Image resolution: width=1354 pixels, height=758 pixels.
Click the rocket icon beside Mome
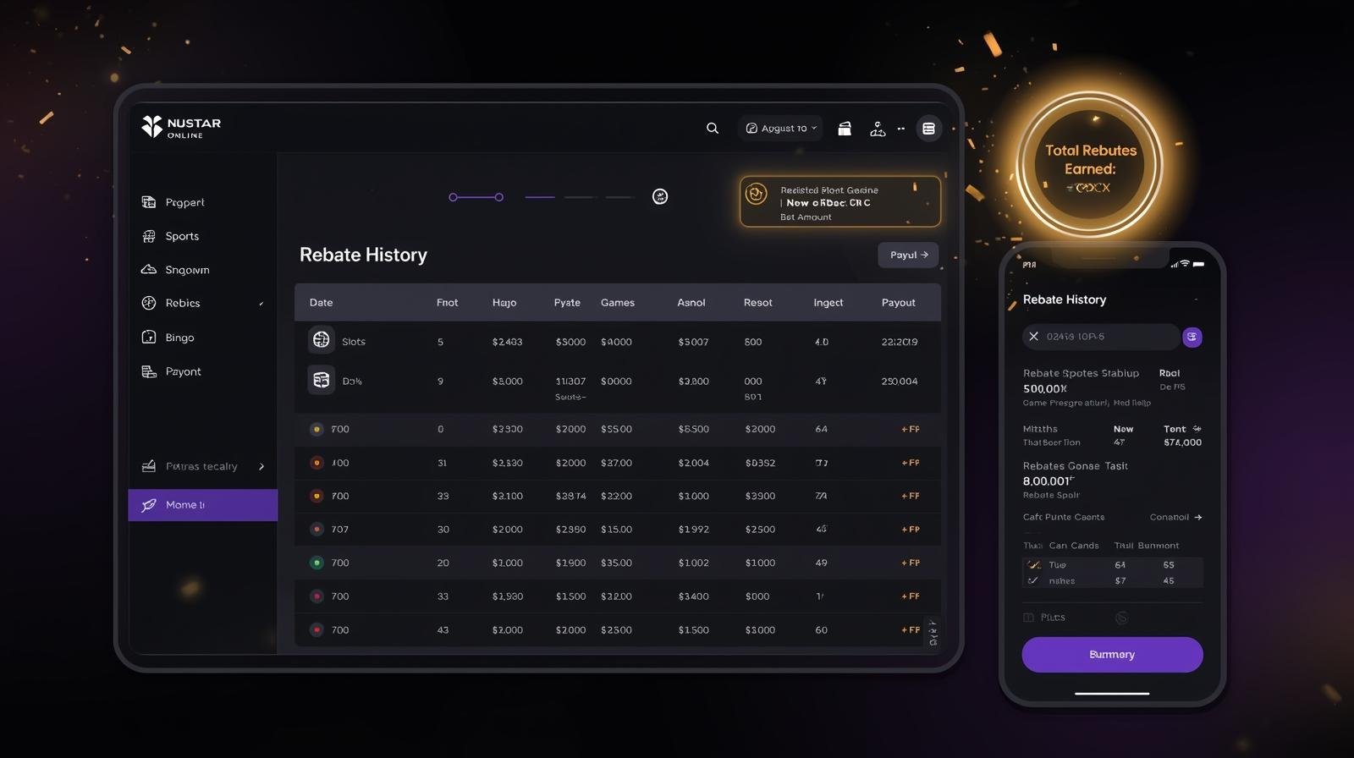pos(149,505)
